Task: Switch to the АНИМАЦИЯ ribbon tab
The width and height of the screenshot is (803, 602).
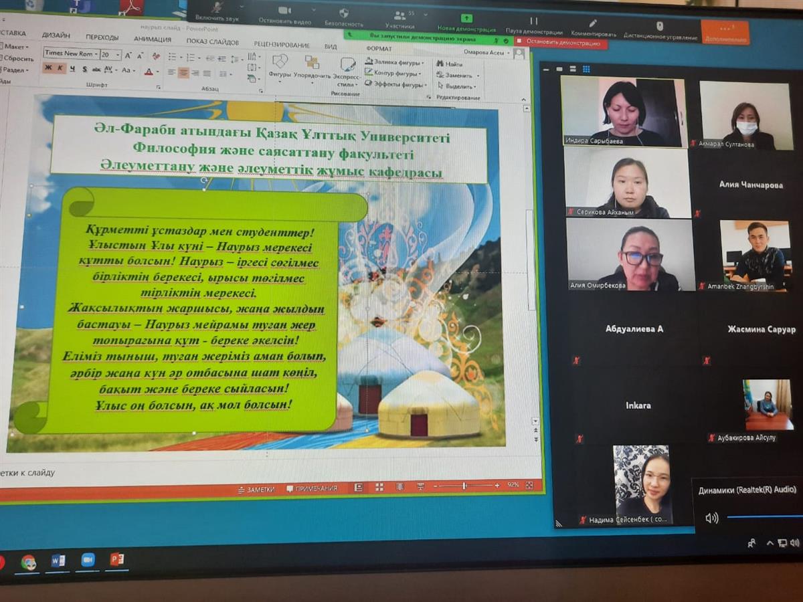Action: (152, 39)
